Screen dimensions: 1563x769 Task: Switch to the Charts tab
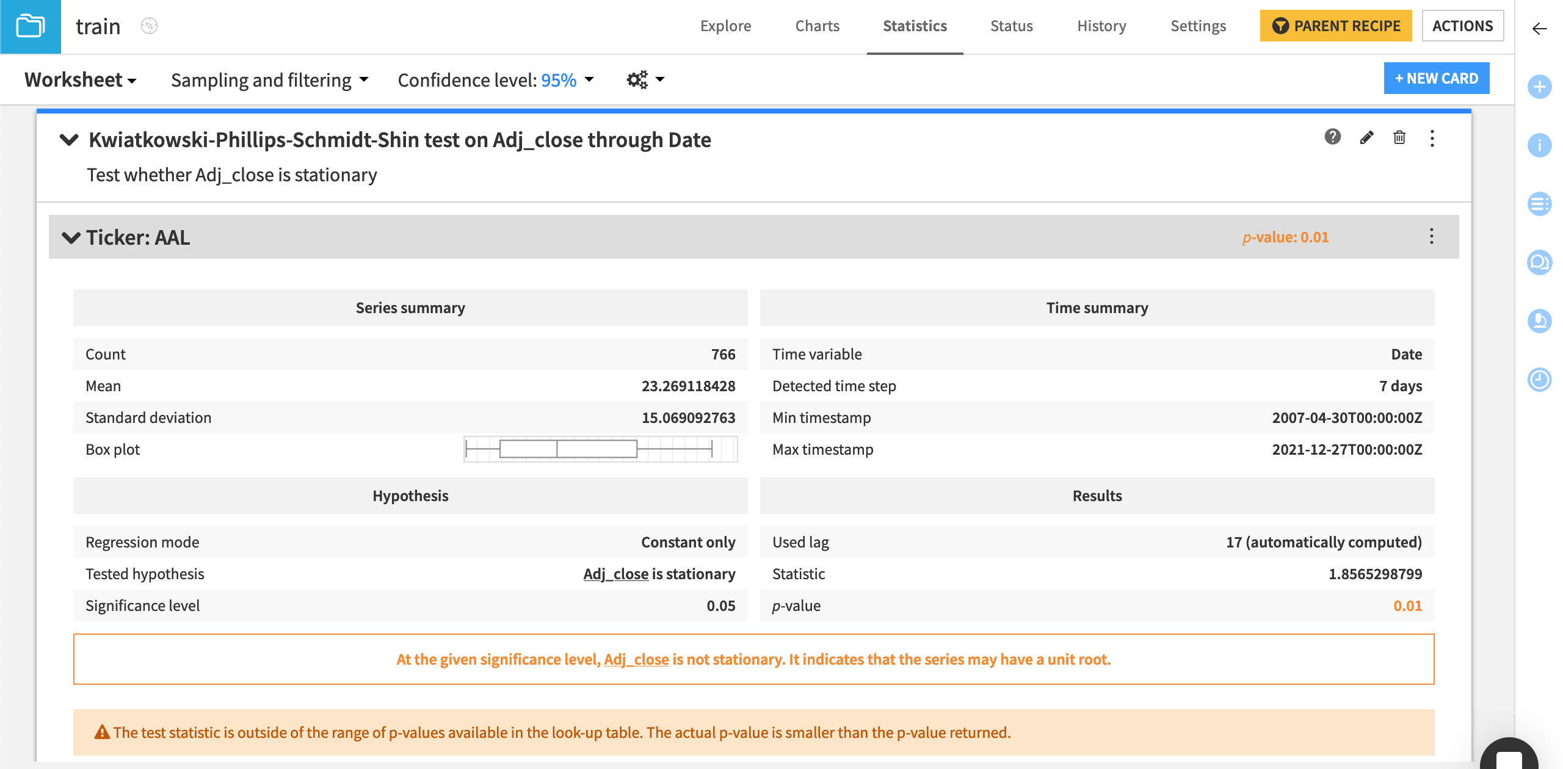coord(817,26)
